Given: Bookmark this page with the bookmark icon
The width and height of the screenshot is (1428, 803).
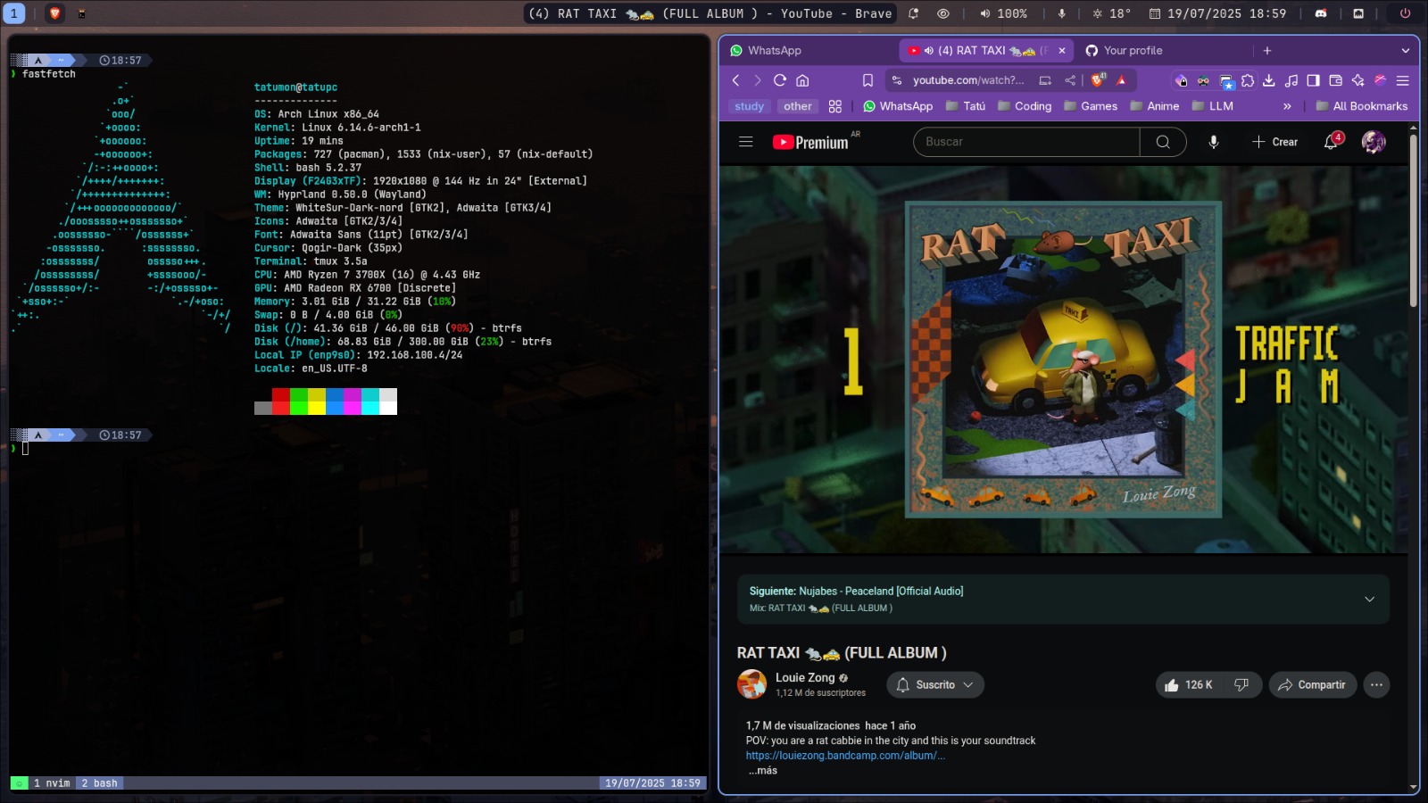Looking at the screenshot, I should (x=868, y=80).
